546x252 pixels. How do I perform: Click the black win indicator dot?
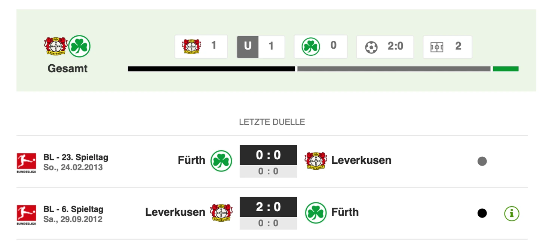tap(482, 213)
